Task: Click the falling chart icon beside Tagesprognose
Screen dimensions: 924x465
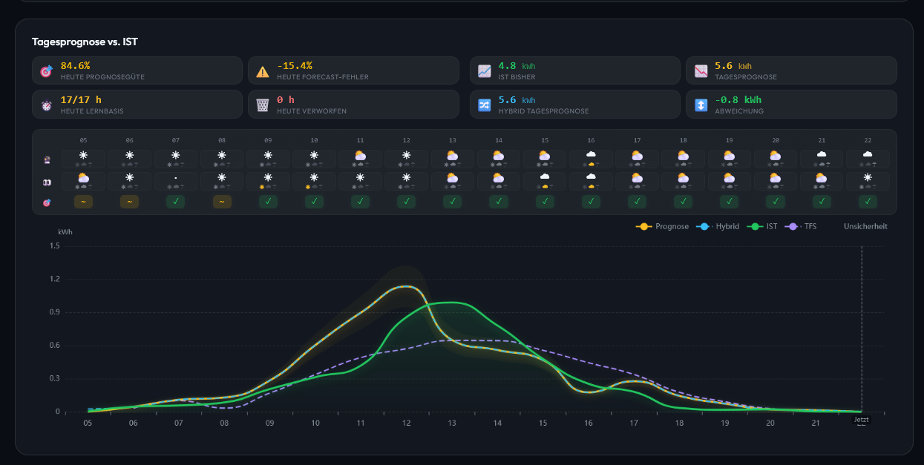Action: click(x=701, y=71)
